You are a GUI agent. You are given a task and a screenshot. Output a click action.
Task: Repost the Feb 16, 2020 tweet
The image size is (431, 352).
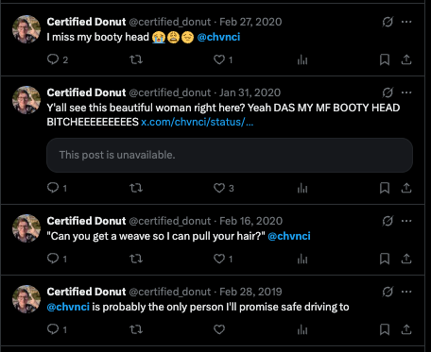click(x=136, y=259)
